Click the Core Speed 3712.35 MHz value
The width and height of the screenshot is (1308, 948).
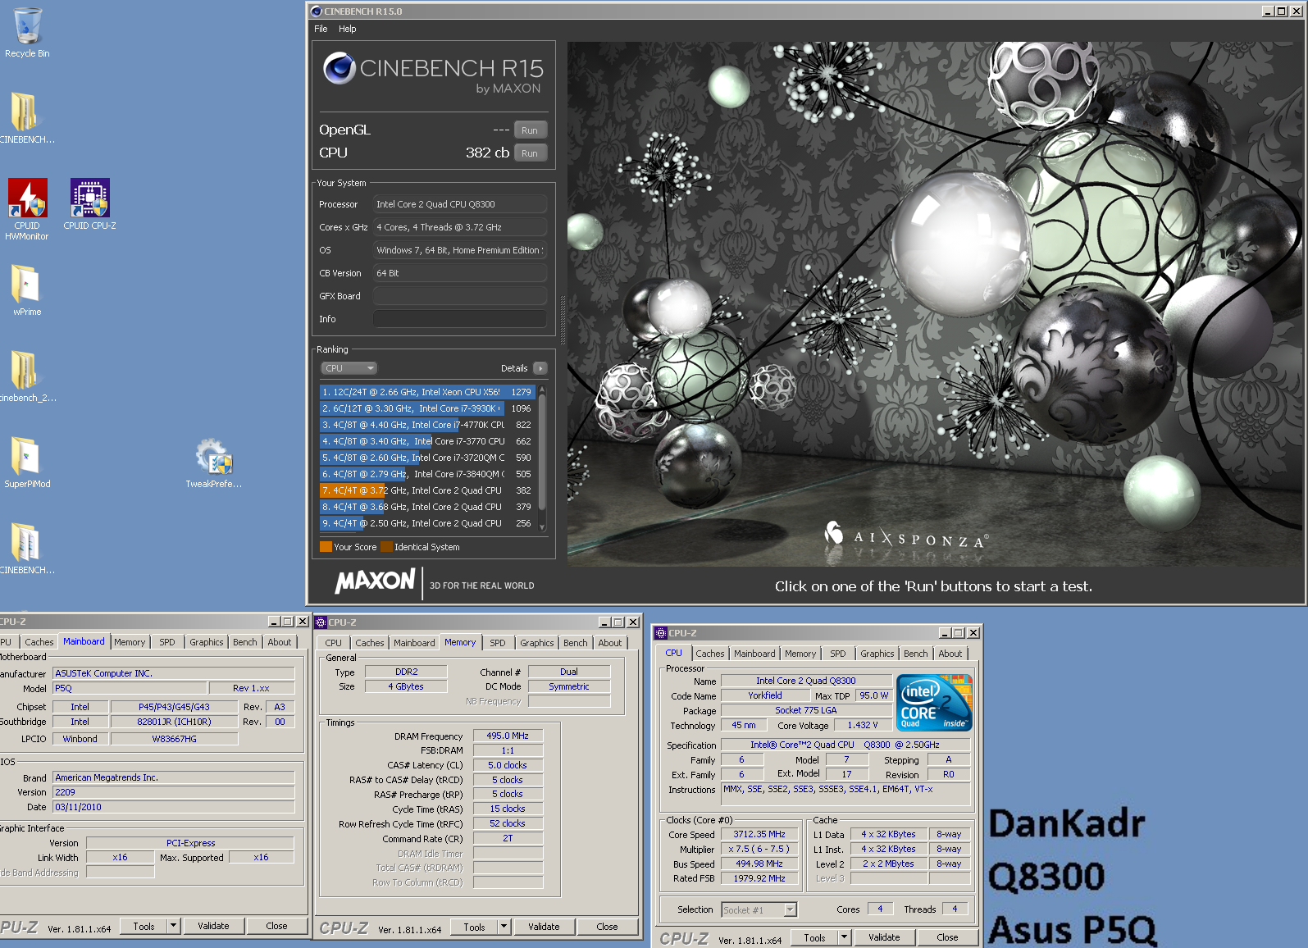coord(759,834)
